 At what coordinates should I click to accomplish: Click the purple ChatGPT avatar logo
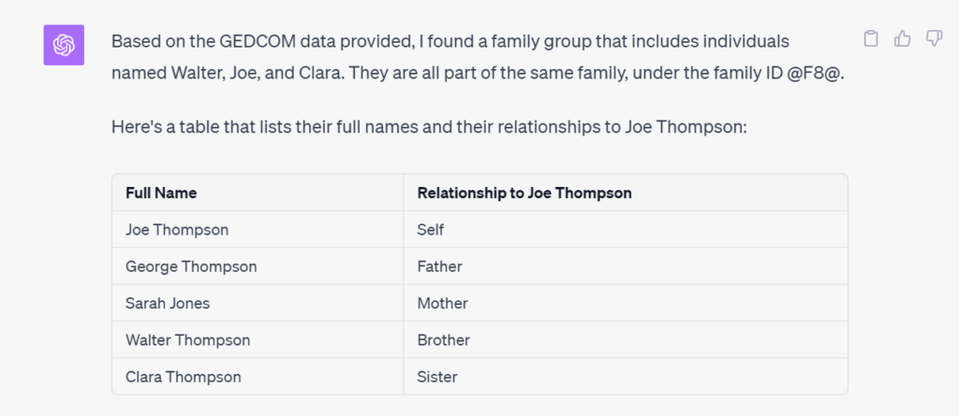[x=64, y=45]
